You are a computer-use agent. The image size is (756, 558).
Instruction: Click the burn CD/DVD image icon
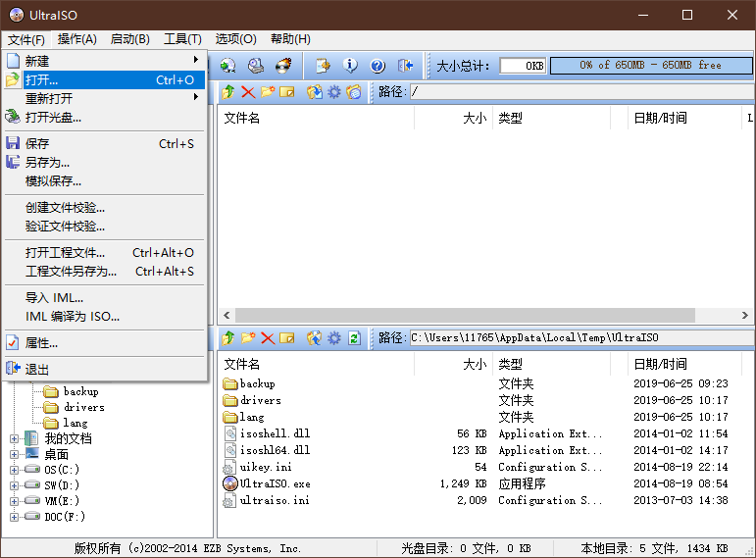pos(283,66)
